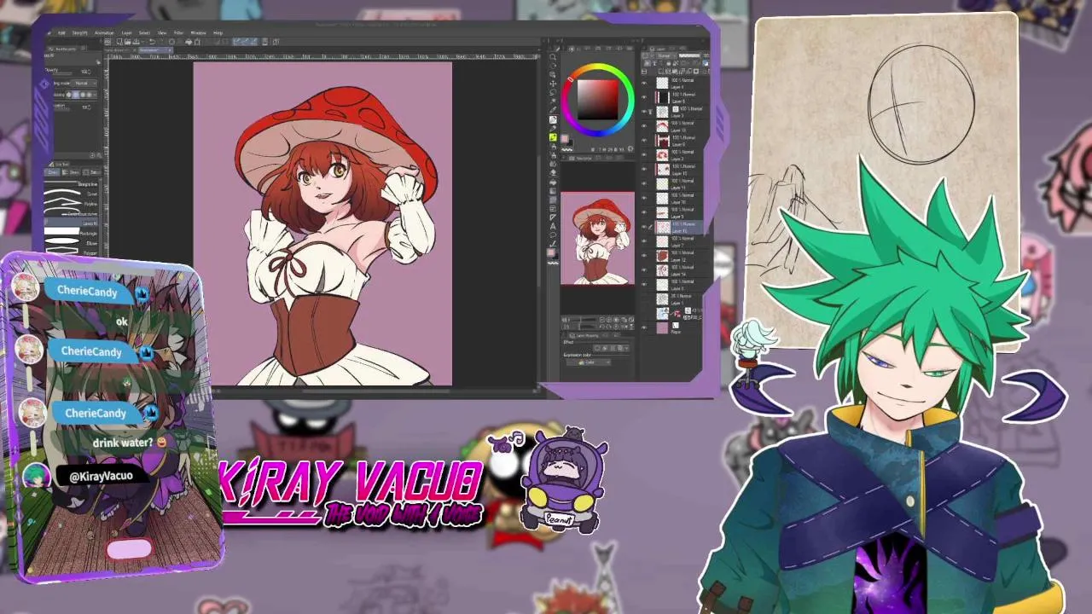Open the Edit menu
The height and width of the screenshot is (614, 1092).
click(61, 32)
